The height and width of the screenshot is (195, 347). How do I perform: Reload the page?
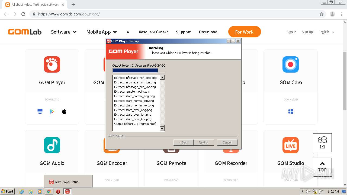(23, 14)
